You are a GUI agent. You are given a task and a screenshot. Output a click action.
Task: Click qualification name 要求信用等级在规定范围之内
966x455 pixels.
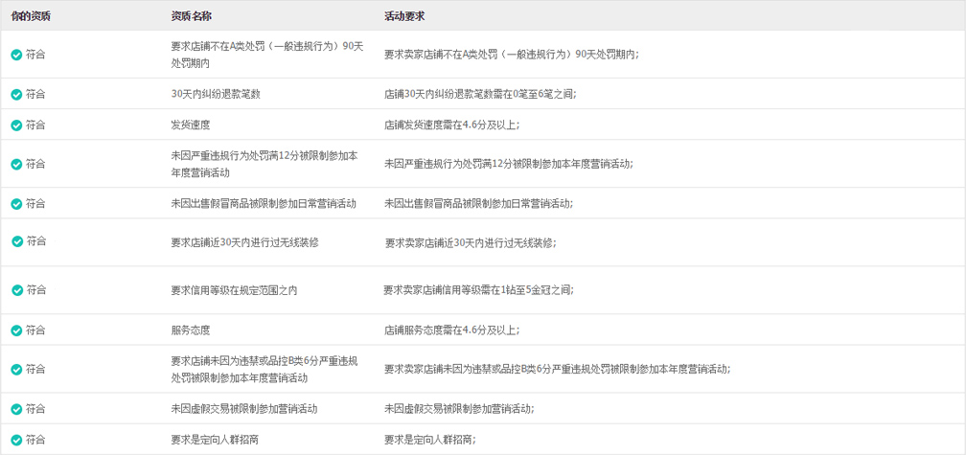[x=234, y=290]
